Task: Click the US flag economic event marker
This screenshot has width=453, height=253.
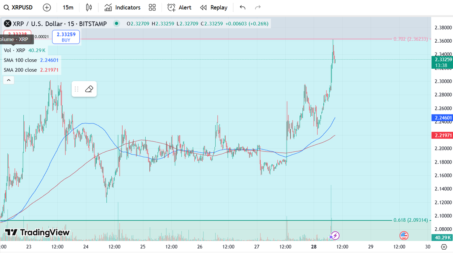Action: coord(404,236)
